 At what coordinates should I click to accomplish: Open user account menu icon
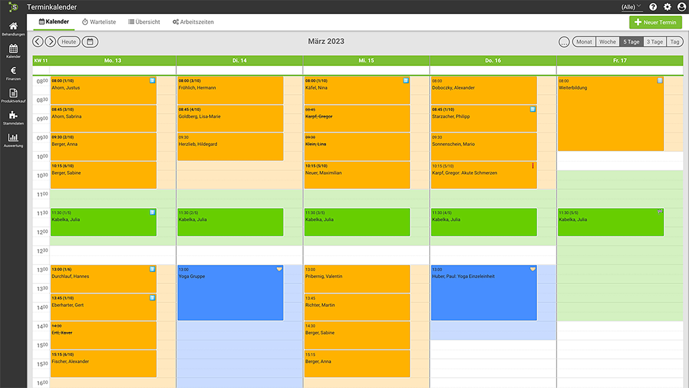pos(681,7)
